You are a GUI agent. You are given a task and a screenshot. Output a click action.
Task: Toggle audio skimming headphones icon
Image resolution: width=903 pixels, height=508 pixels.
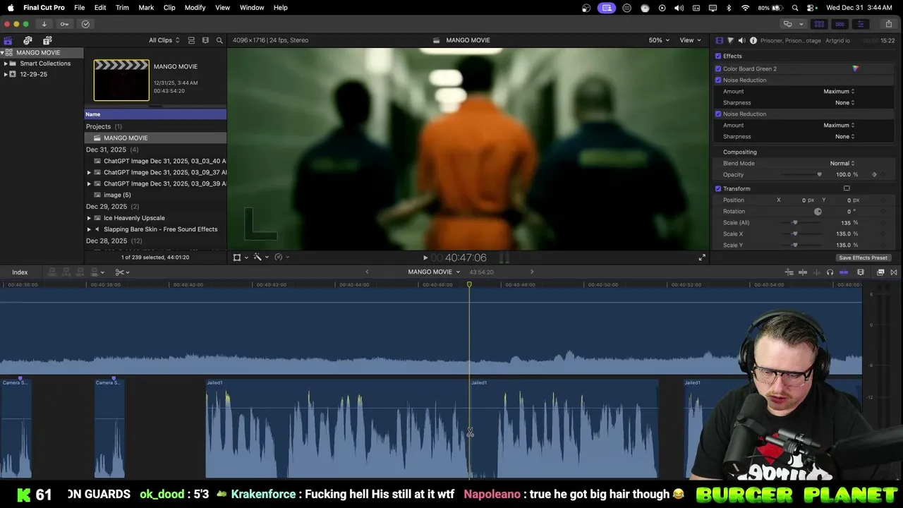point(830,272)
